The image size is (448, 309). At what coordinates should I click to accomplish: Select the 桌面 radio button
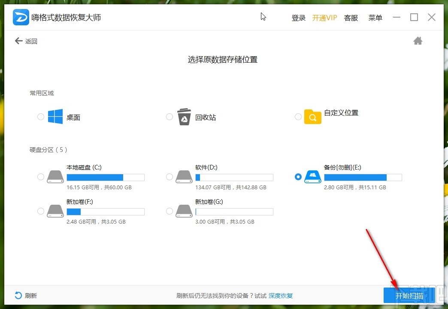click(x=41, y=117)
